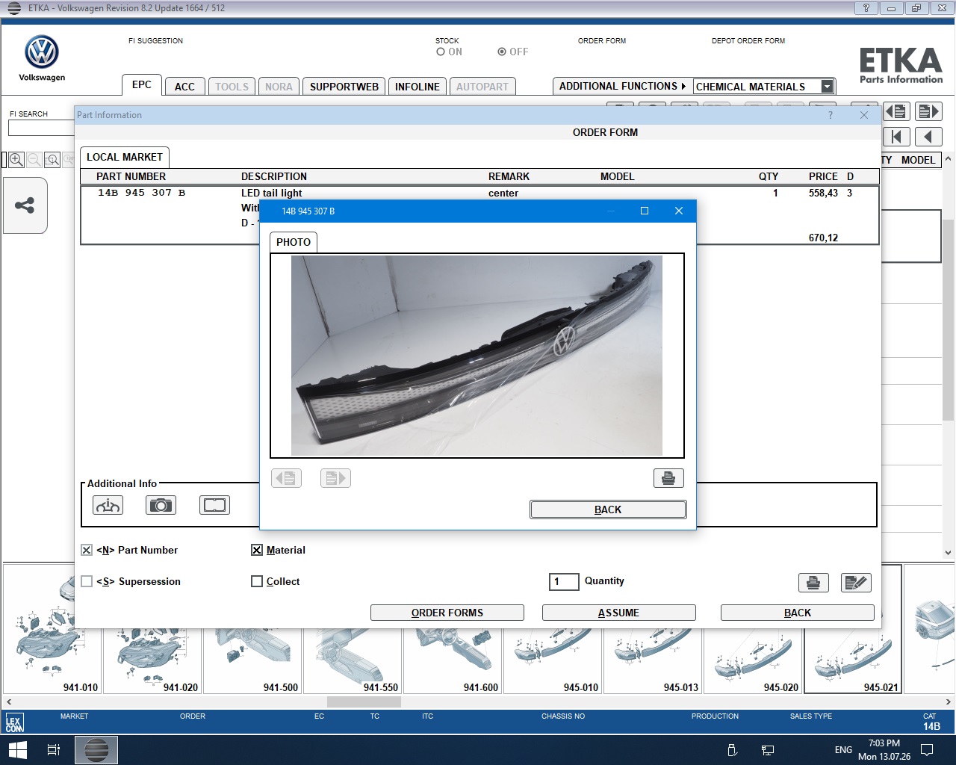Viewport: 956px width, 765px height.
Task: Open Task View on the taskbar
Action: coord(54,750)
